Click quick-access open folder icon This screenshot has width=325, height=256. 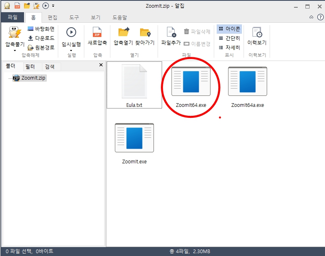click(27, 6)
